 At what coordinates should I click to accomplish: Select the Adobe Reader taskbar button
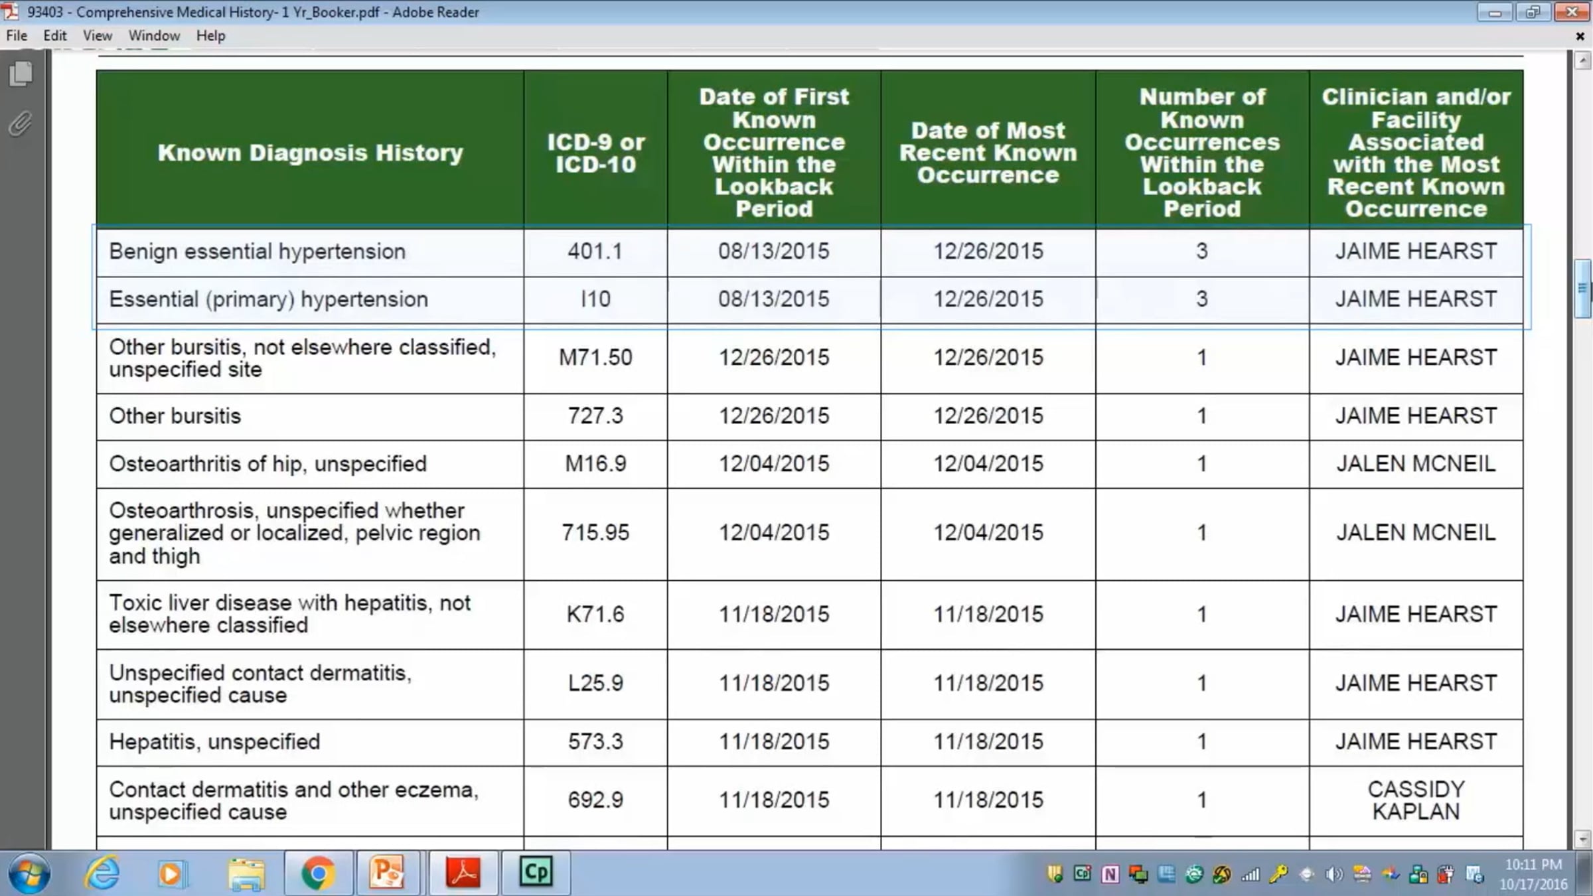click(463, 873)
